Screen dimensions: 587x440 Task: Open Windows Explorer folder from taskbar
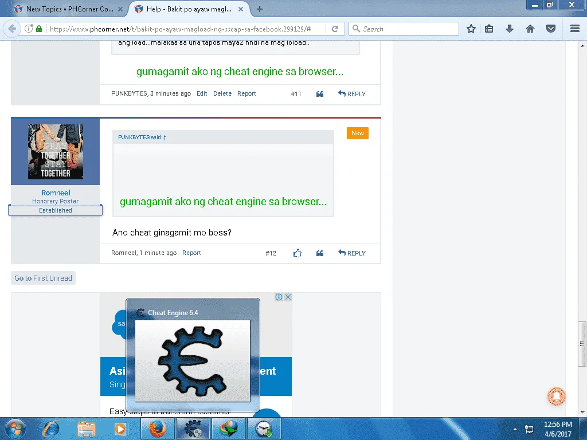click(x=87, y=429)
